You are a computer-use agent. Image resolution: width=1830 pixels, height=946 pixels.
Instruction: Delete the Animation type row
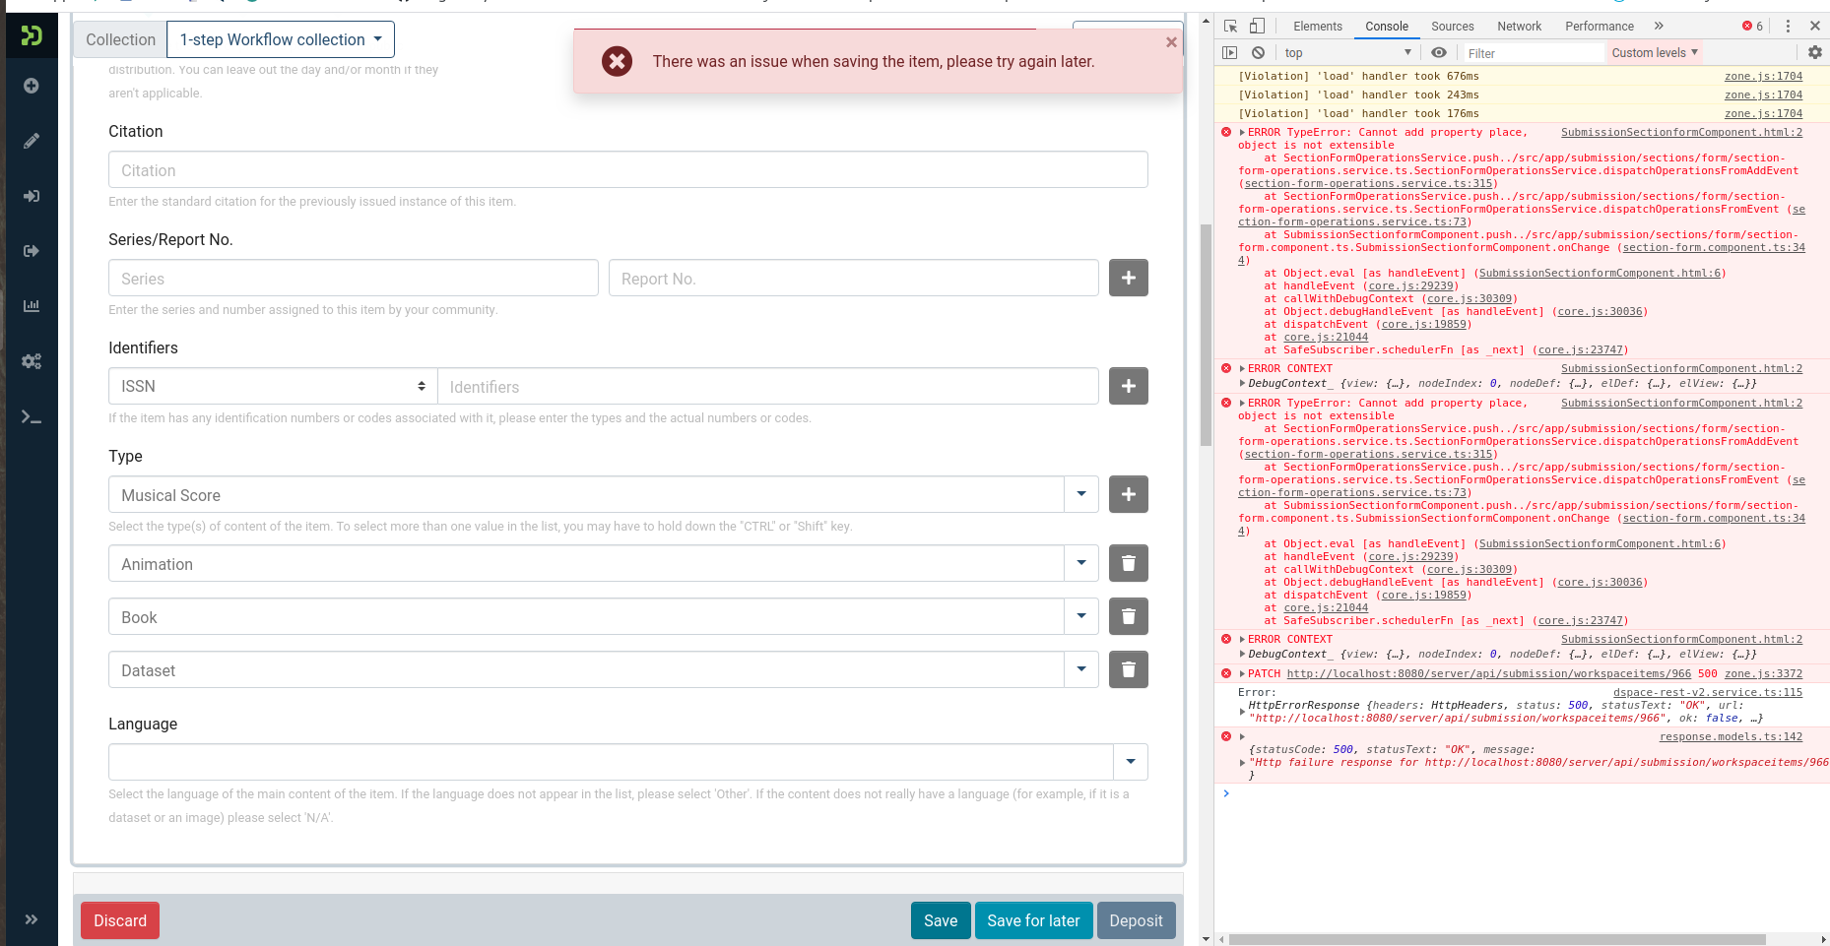tap(1129, 563)
